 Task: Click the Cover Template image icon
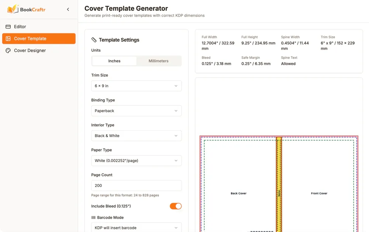(8, 39)
